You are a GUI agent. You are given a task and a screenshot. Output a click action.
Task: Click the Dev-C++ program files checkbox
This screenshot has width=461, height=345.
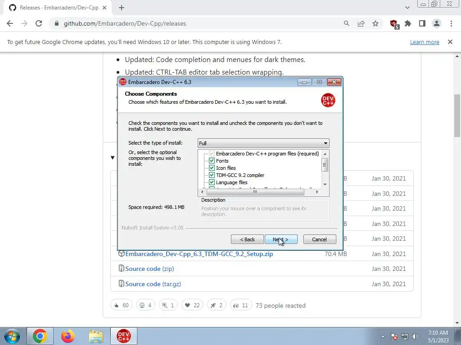[212, 154]
